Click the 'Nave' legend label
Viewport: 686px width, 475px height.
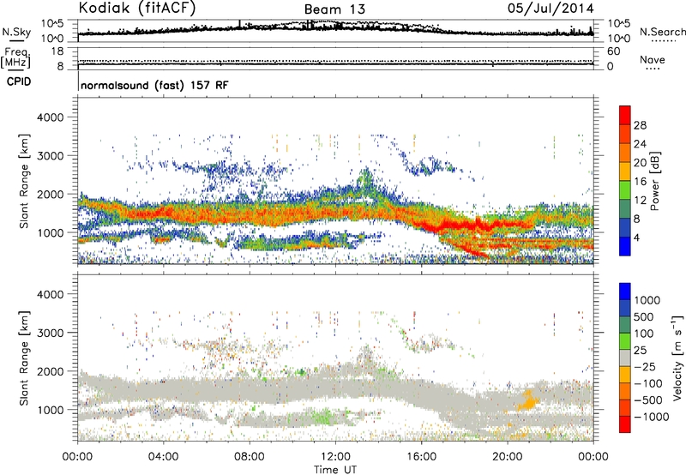pos(653,59)
